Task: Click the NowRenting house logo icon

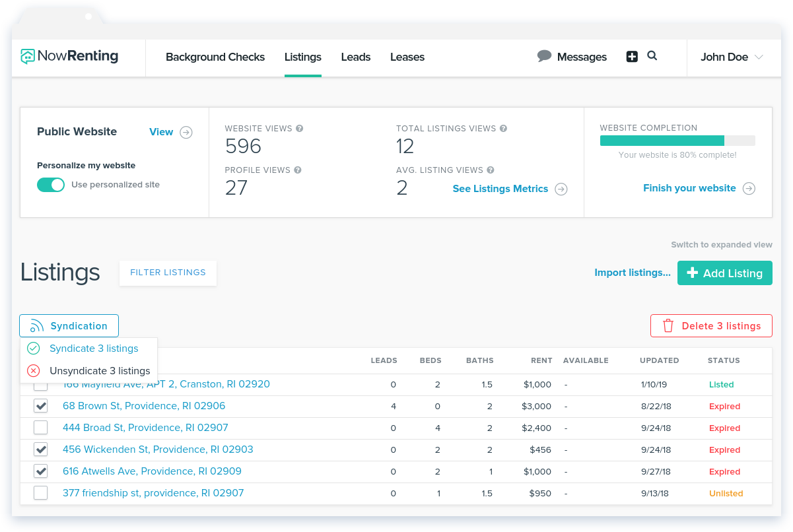Action: tap(28, 57)
